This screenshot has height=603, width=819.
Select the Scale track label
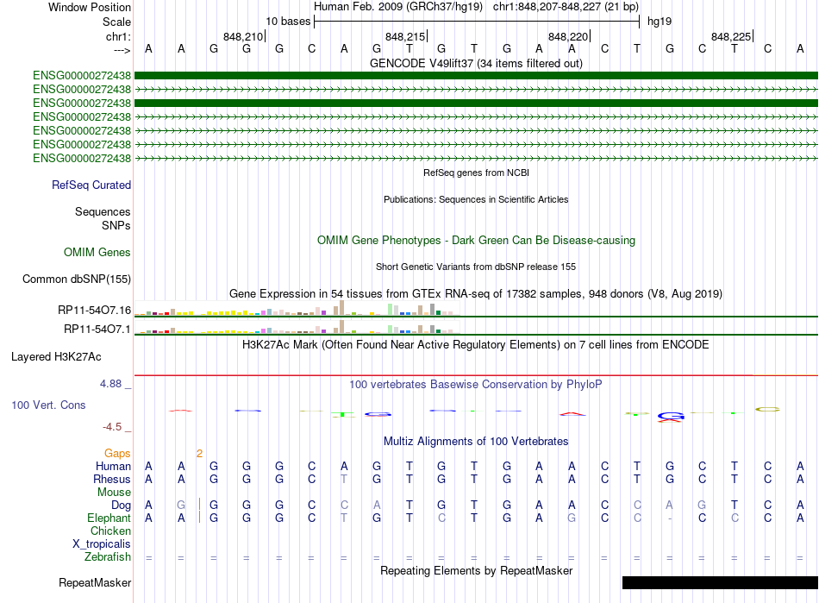coord(116,22)
